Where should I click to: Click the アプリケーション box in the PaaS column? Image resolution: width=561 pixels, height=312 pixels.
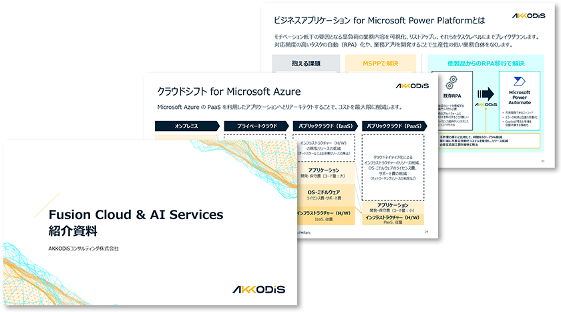[x=393, y=207]
